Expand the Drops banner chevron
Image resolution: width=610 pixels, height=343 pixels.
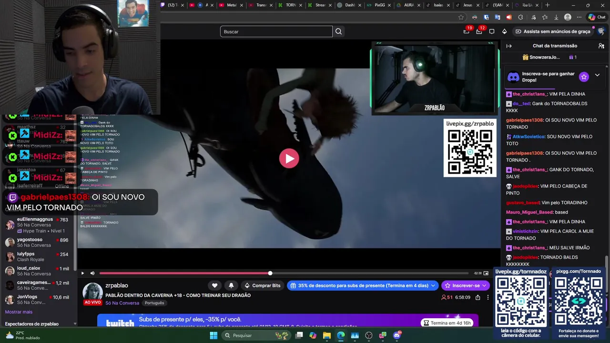click(597, 75)
